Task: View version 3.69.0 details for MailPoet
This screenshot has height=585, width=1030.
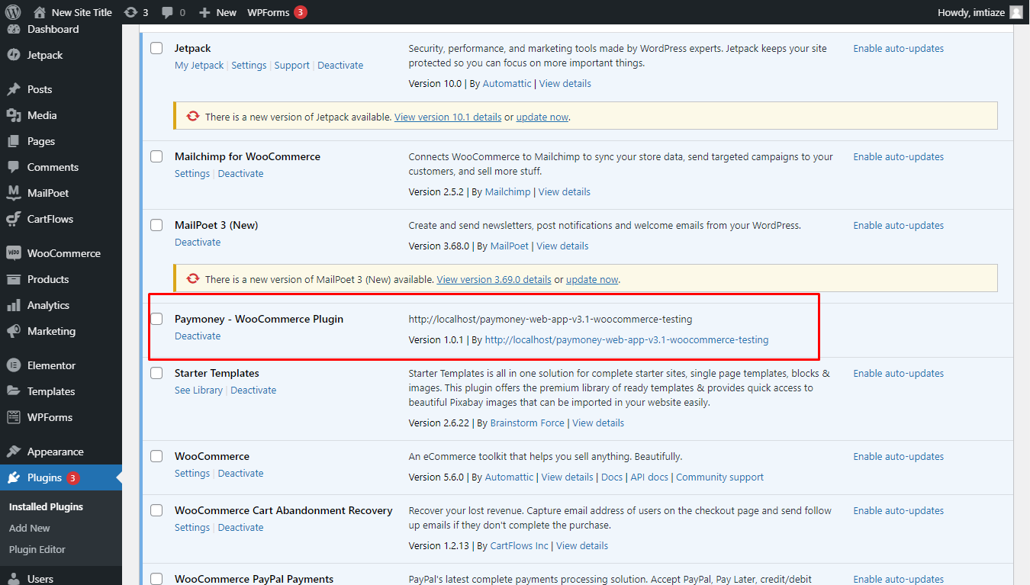Action: point(494,279)
